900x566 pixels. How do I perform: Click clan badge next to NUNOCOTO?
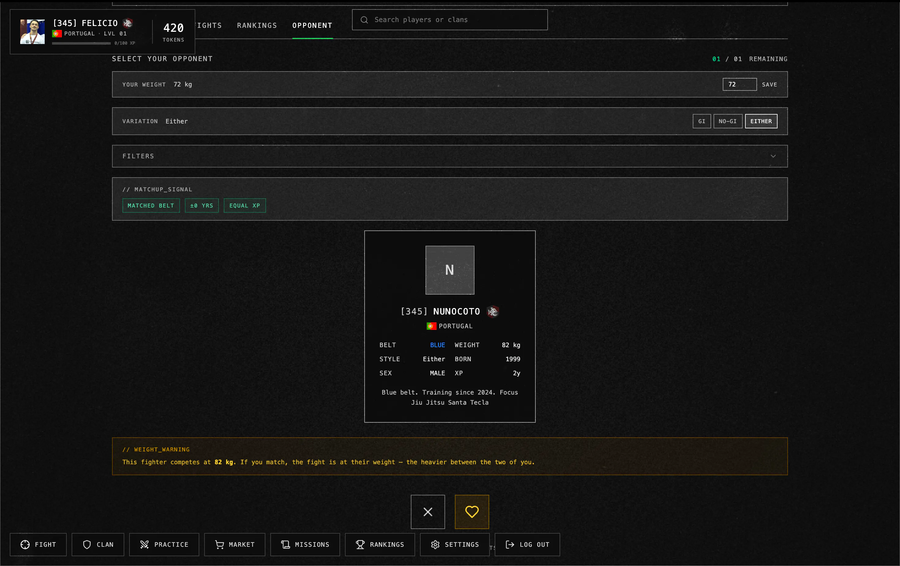point(493,311)
